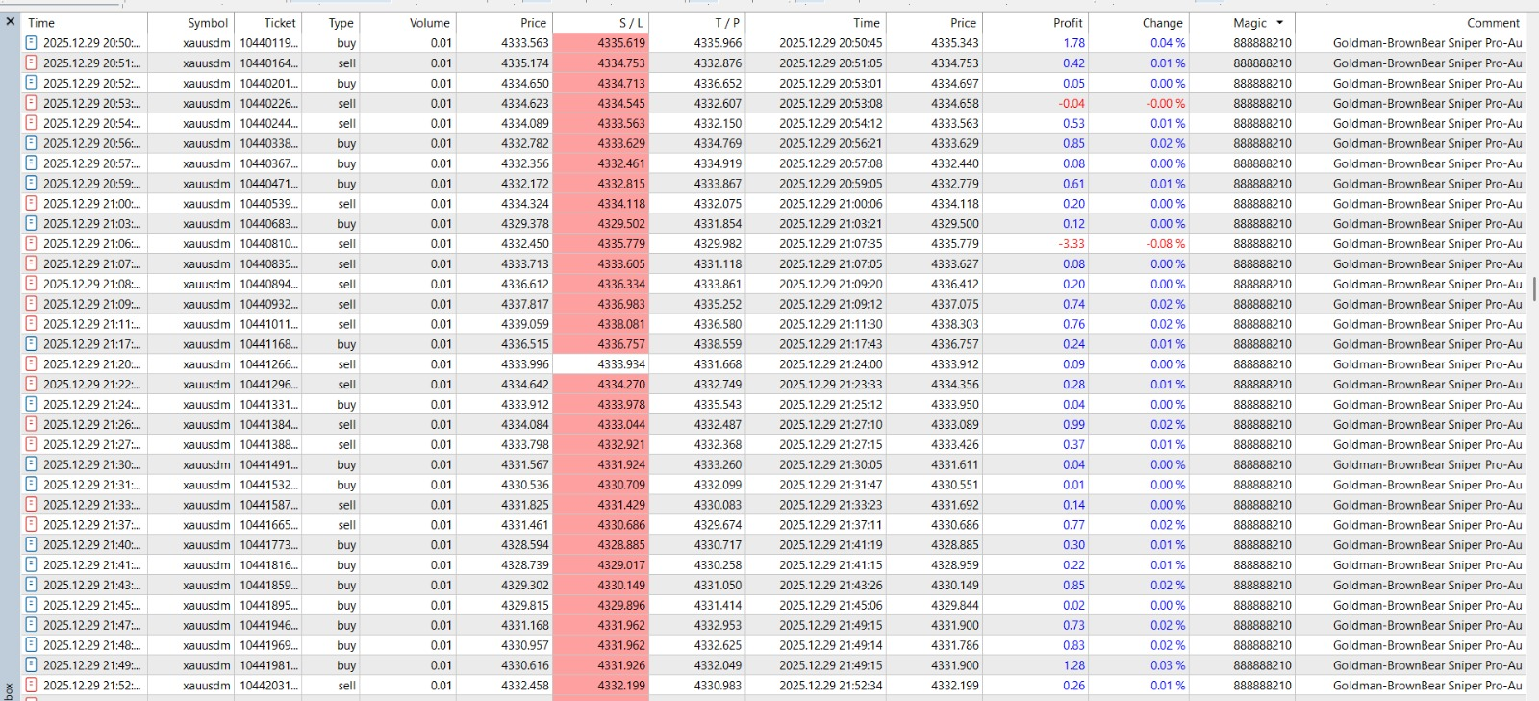Select the profit value 1.28
This screenshot has width=1539, height=701.
[x=1073, y=665]
